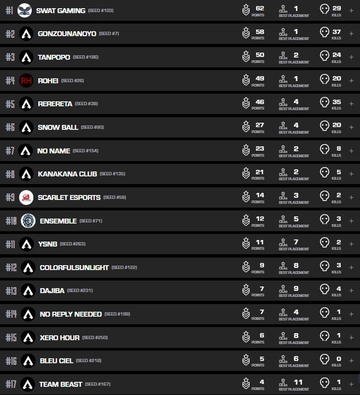Expand the Kanakana Club row details

point(351,174)
